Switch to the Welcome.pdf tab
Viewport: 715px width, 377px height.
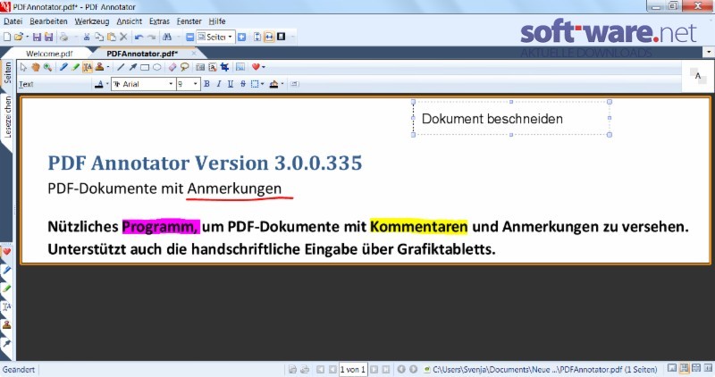pyautogui.click(x=49, y=54)
